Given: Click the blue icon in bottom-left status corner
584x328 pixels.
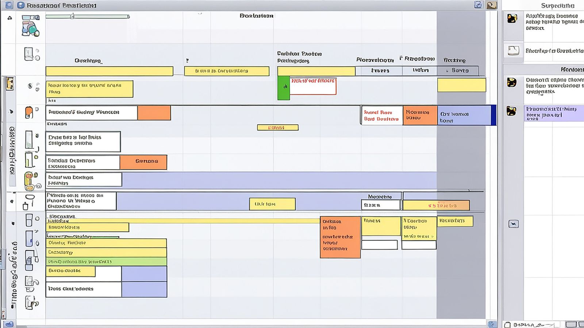Looking at the screenshot, I should [x=9, y=324].
